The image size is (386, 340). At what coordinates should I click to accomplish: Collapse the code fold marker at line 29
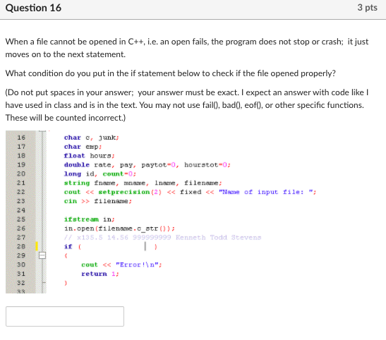click(42, 255)
